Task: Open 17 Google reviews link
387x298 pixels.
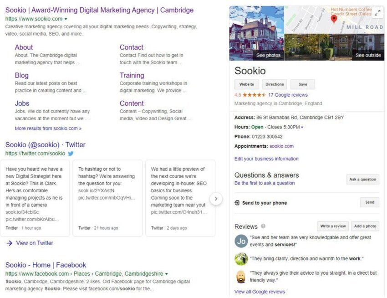Action: click(288, 95)
